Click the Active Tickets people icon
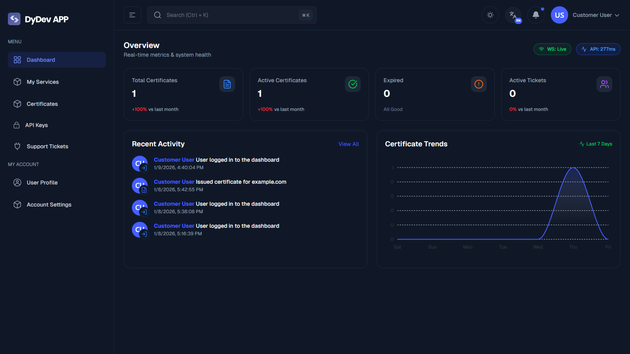The height and width of the screenshot is (354, 630). (x=604, y=84)
